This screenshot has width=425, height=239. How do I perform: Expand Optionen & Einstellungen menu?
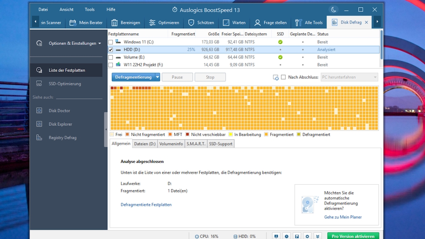click(74, 43)
